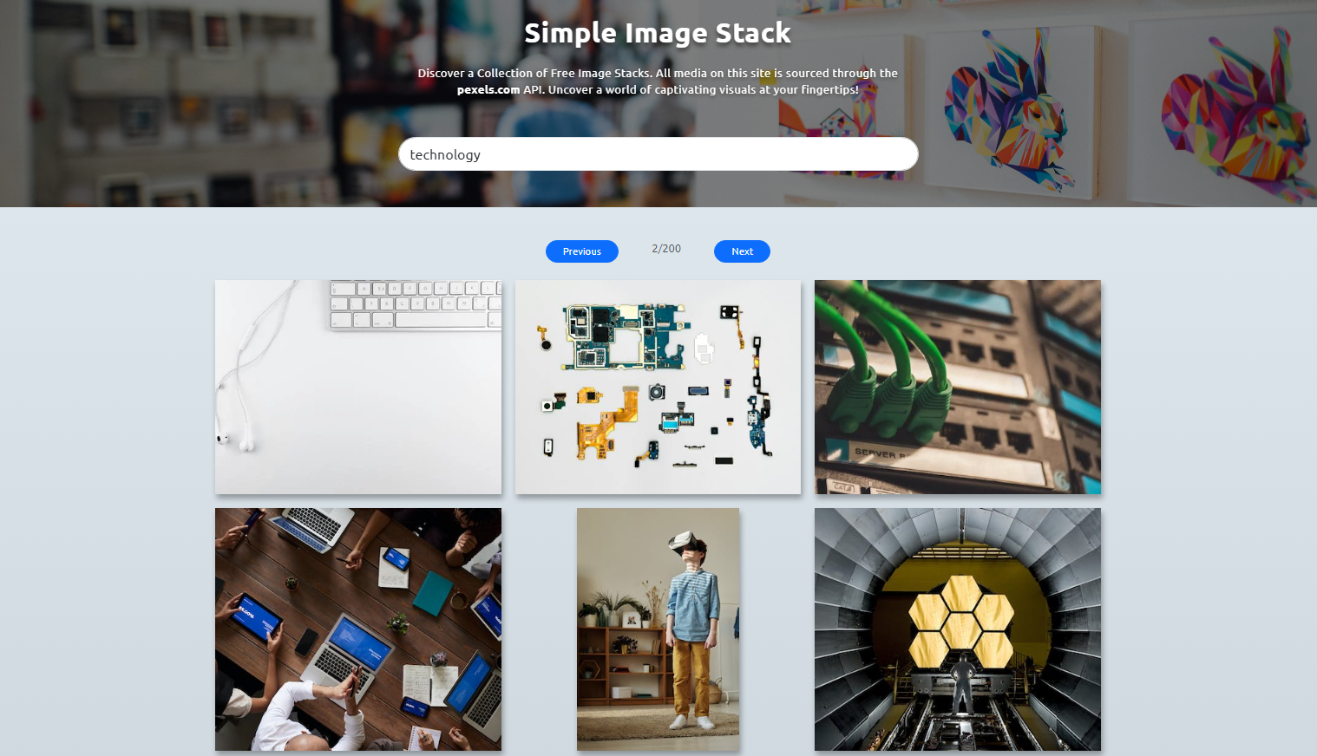Viewport: 1317px width, 756px height.
Task: Go to the Next page of results
Action: pos(742,251)
